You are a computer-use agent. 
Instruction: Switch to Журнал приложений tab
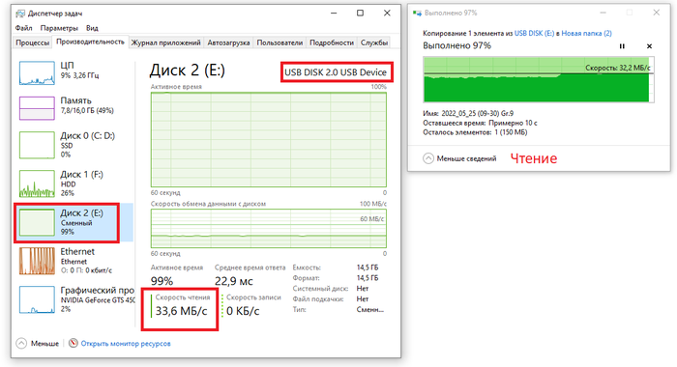tap(165, 42)
